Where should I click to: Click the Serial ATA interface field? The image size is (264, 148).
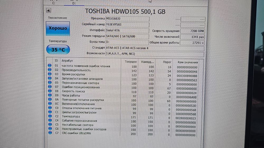pyautogui.click(x=127, y=30)
